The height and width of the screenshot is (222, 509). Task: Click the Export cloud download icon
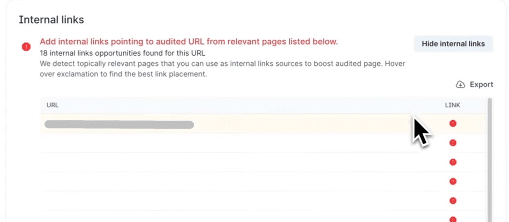460,85
